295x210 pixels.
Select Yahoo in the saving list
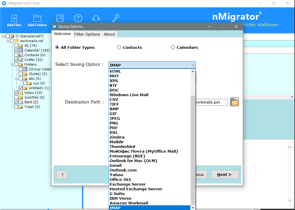[150, 175]
